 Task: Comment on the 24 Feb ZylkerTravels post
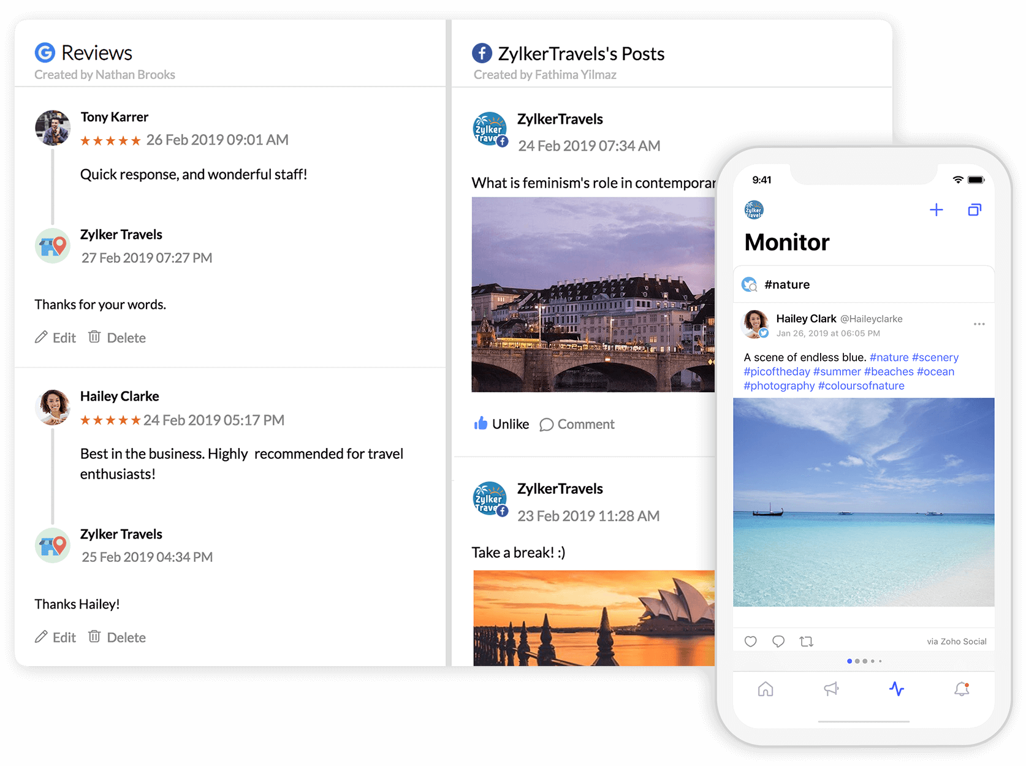pos(577,424)
